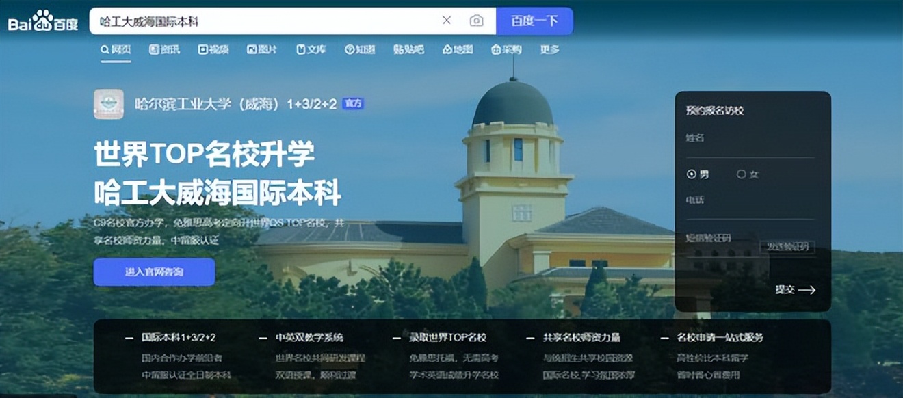
Task: Click the Baidu logo
Action: (x=43, y=21)
